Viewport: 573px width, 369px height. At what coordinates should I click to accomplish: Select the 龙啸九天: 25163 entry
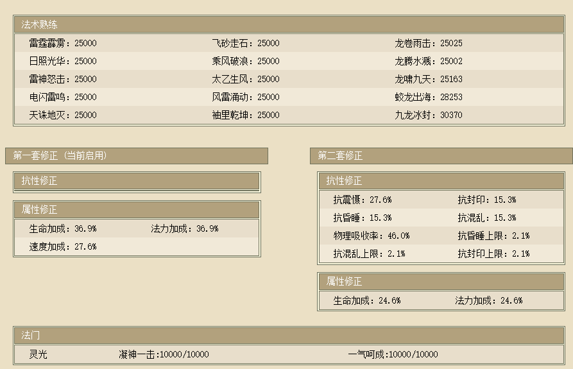click(x=428, y=80)
